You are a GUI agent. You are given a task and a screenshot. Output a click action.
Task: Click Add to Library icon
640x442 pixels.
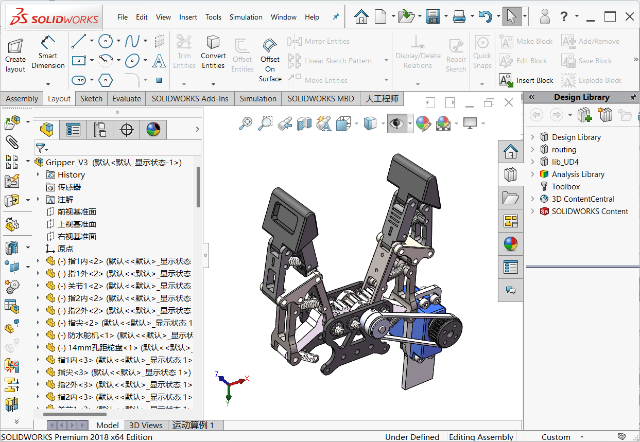coord(584,115)
